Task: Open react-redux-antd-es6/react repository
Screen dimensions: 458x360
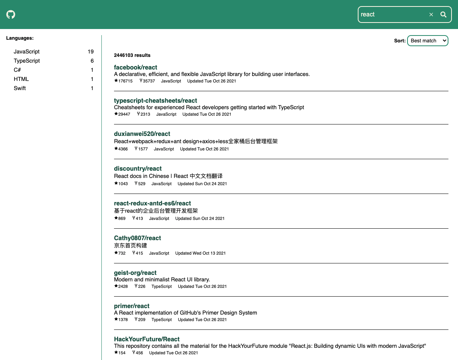Action: point(152,203)
